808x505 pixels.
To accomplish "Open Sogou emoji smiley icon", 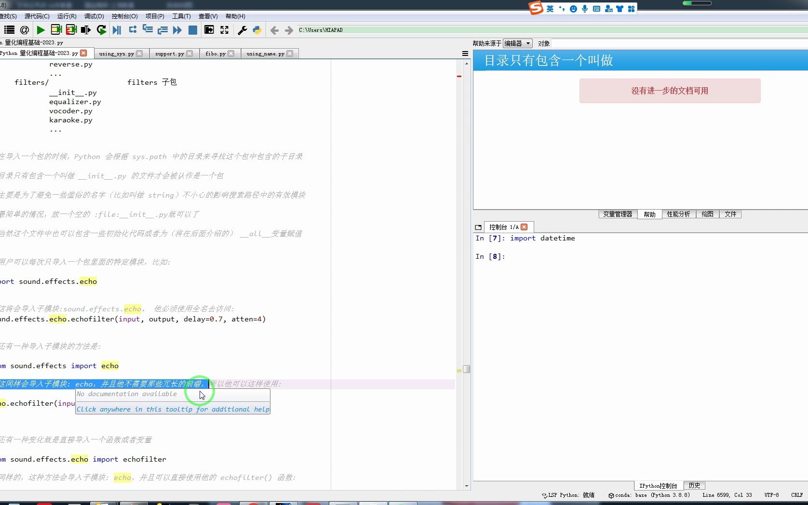I will pyautogui.click(x=573, y=9).
